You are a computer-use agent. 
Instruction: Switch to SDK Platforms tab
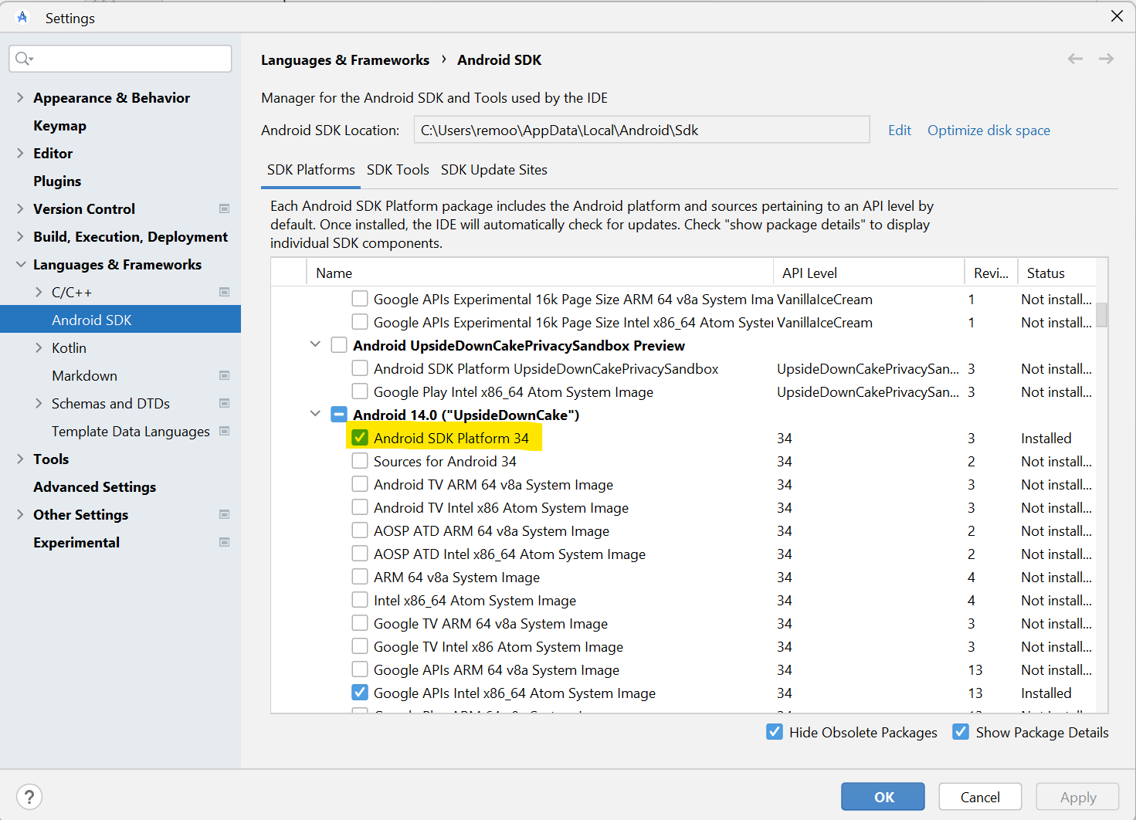pos(310,170)
